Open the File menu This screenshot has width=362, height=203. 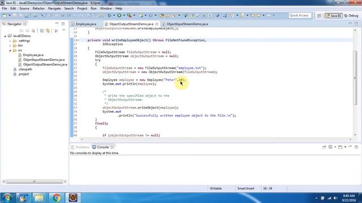tap(5, 8)
